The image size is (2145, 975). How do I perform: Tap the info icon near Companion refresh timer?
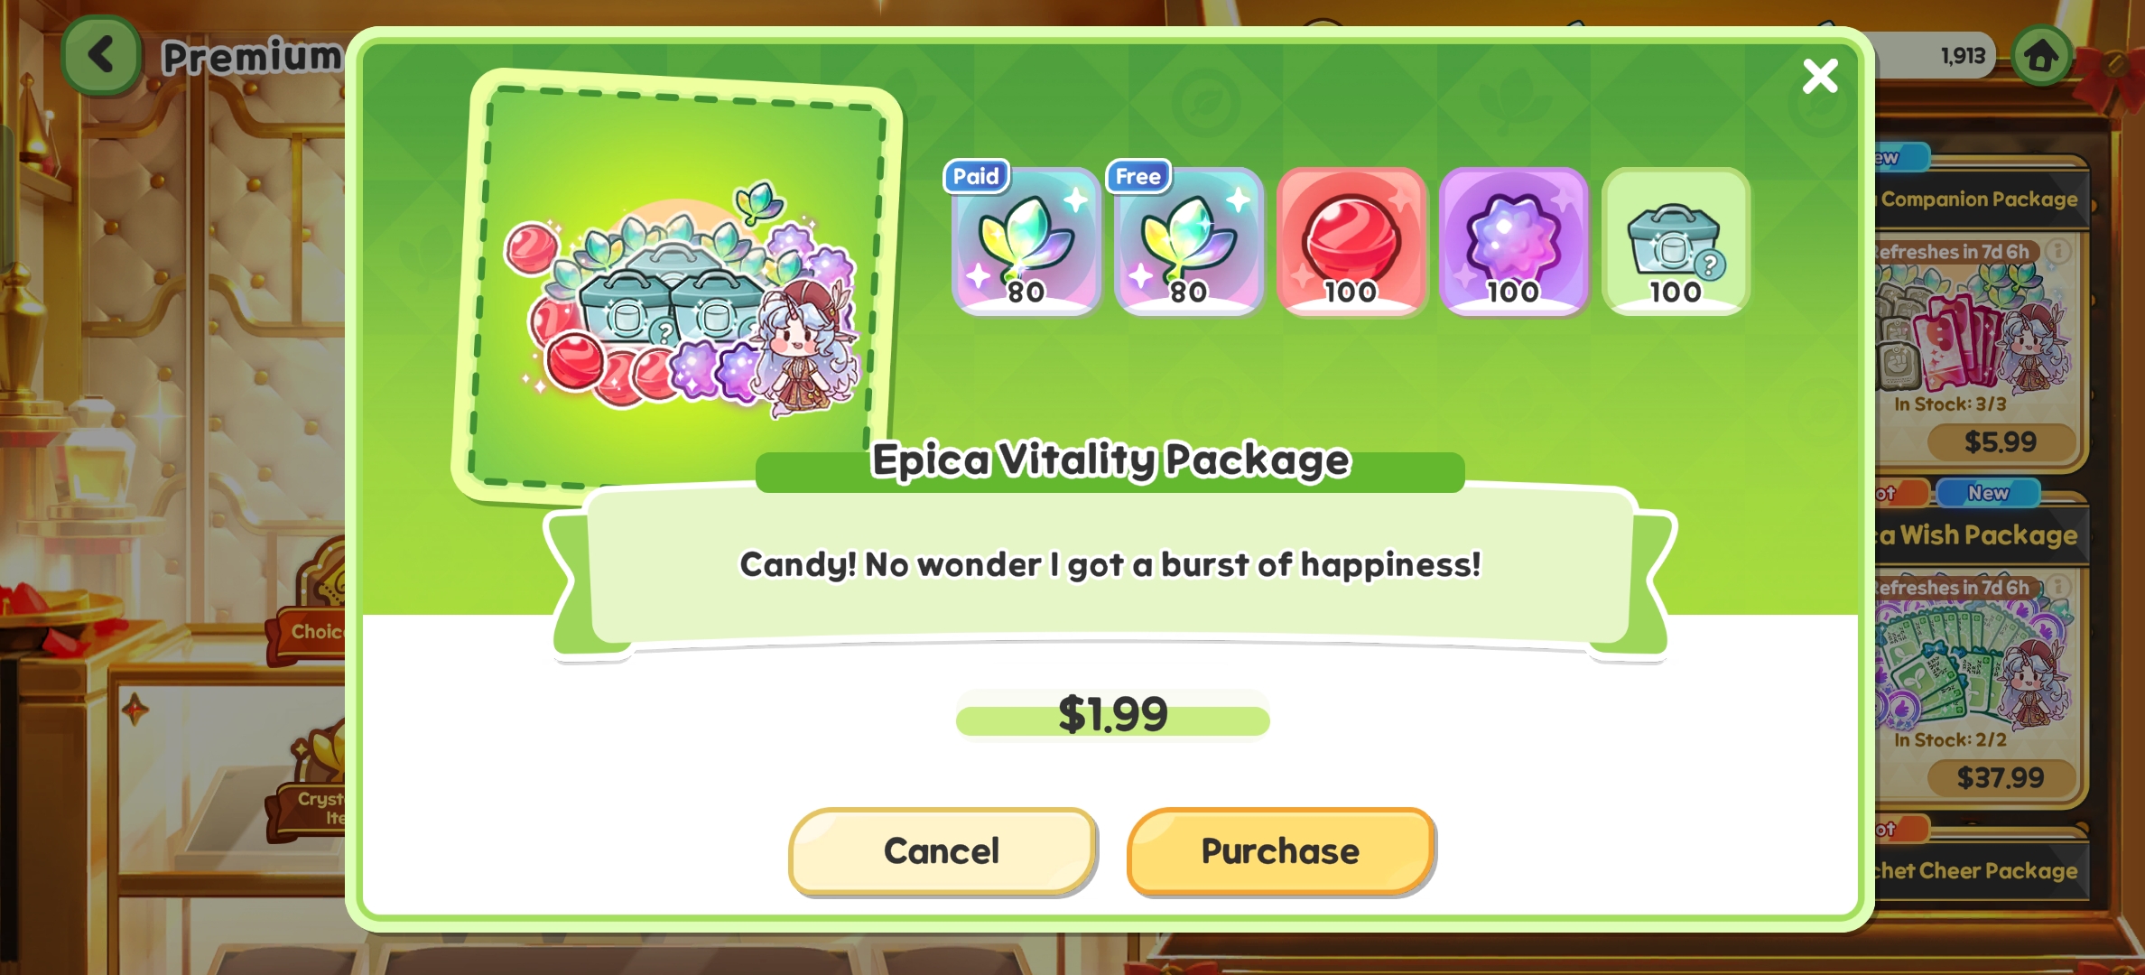tap(2057, 251)
